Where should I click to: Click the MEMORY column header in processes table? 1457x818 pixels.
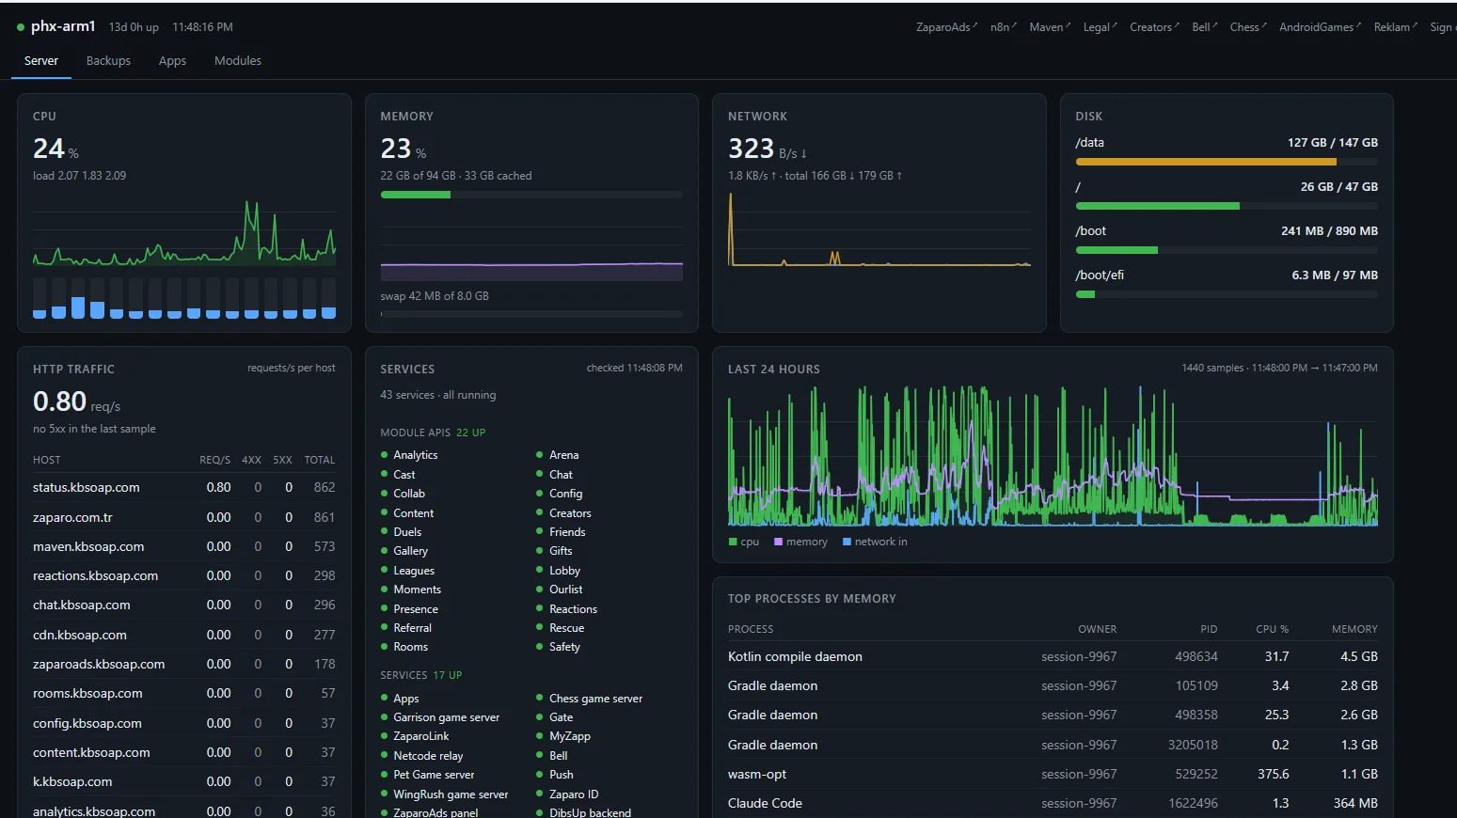click(1354, 629)
